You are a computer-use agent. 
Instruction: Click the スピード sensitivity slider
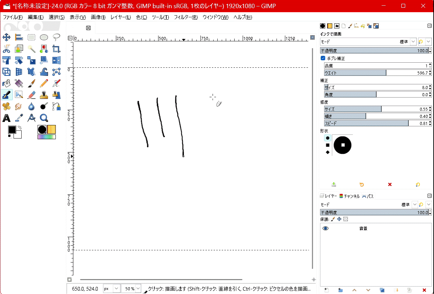click(x=366, y=123)
